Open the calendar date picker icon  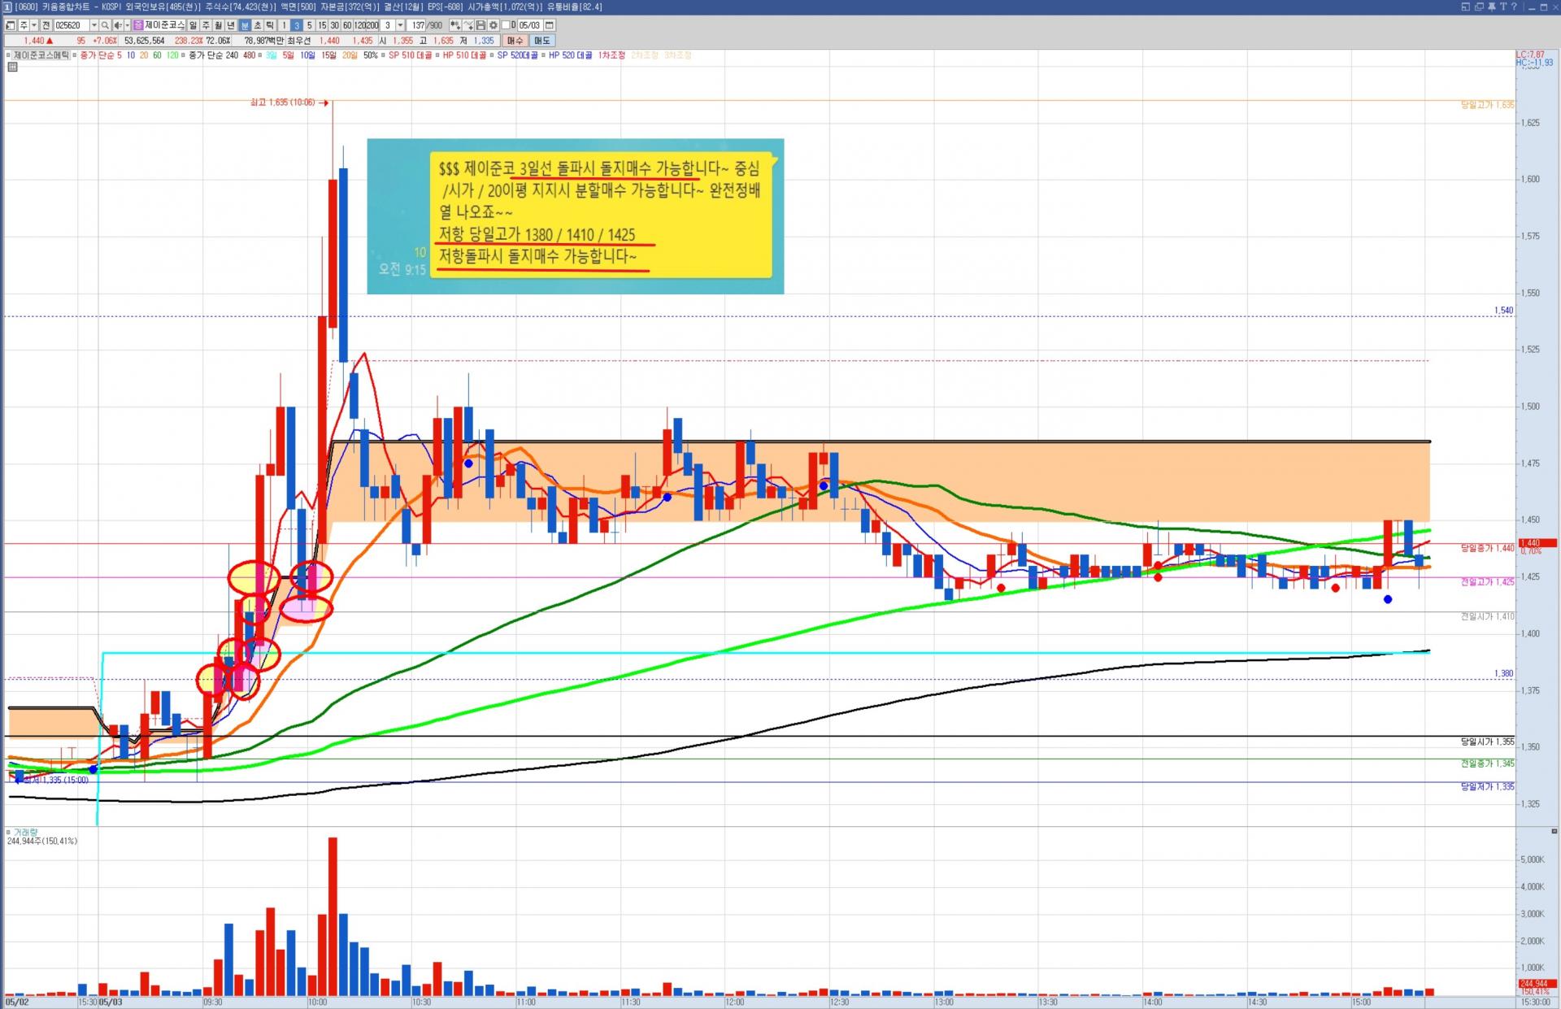[550, 25]
